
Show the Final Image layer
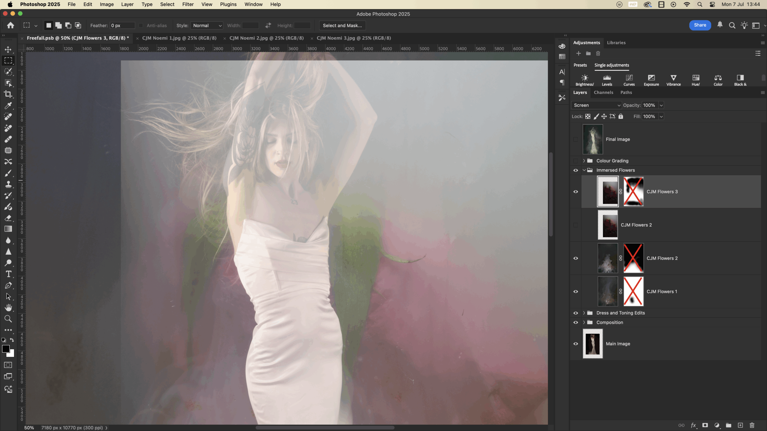(576, 139)
